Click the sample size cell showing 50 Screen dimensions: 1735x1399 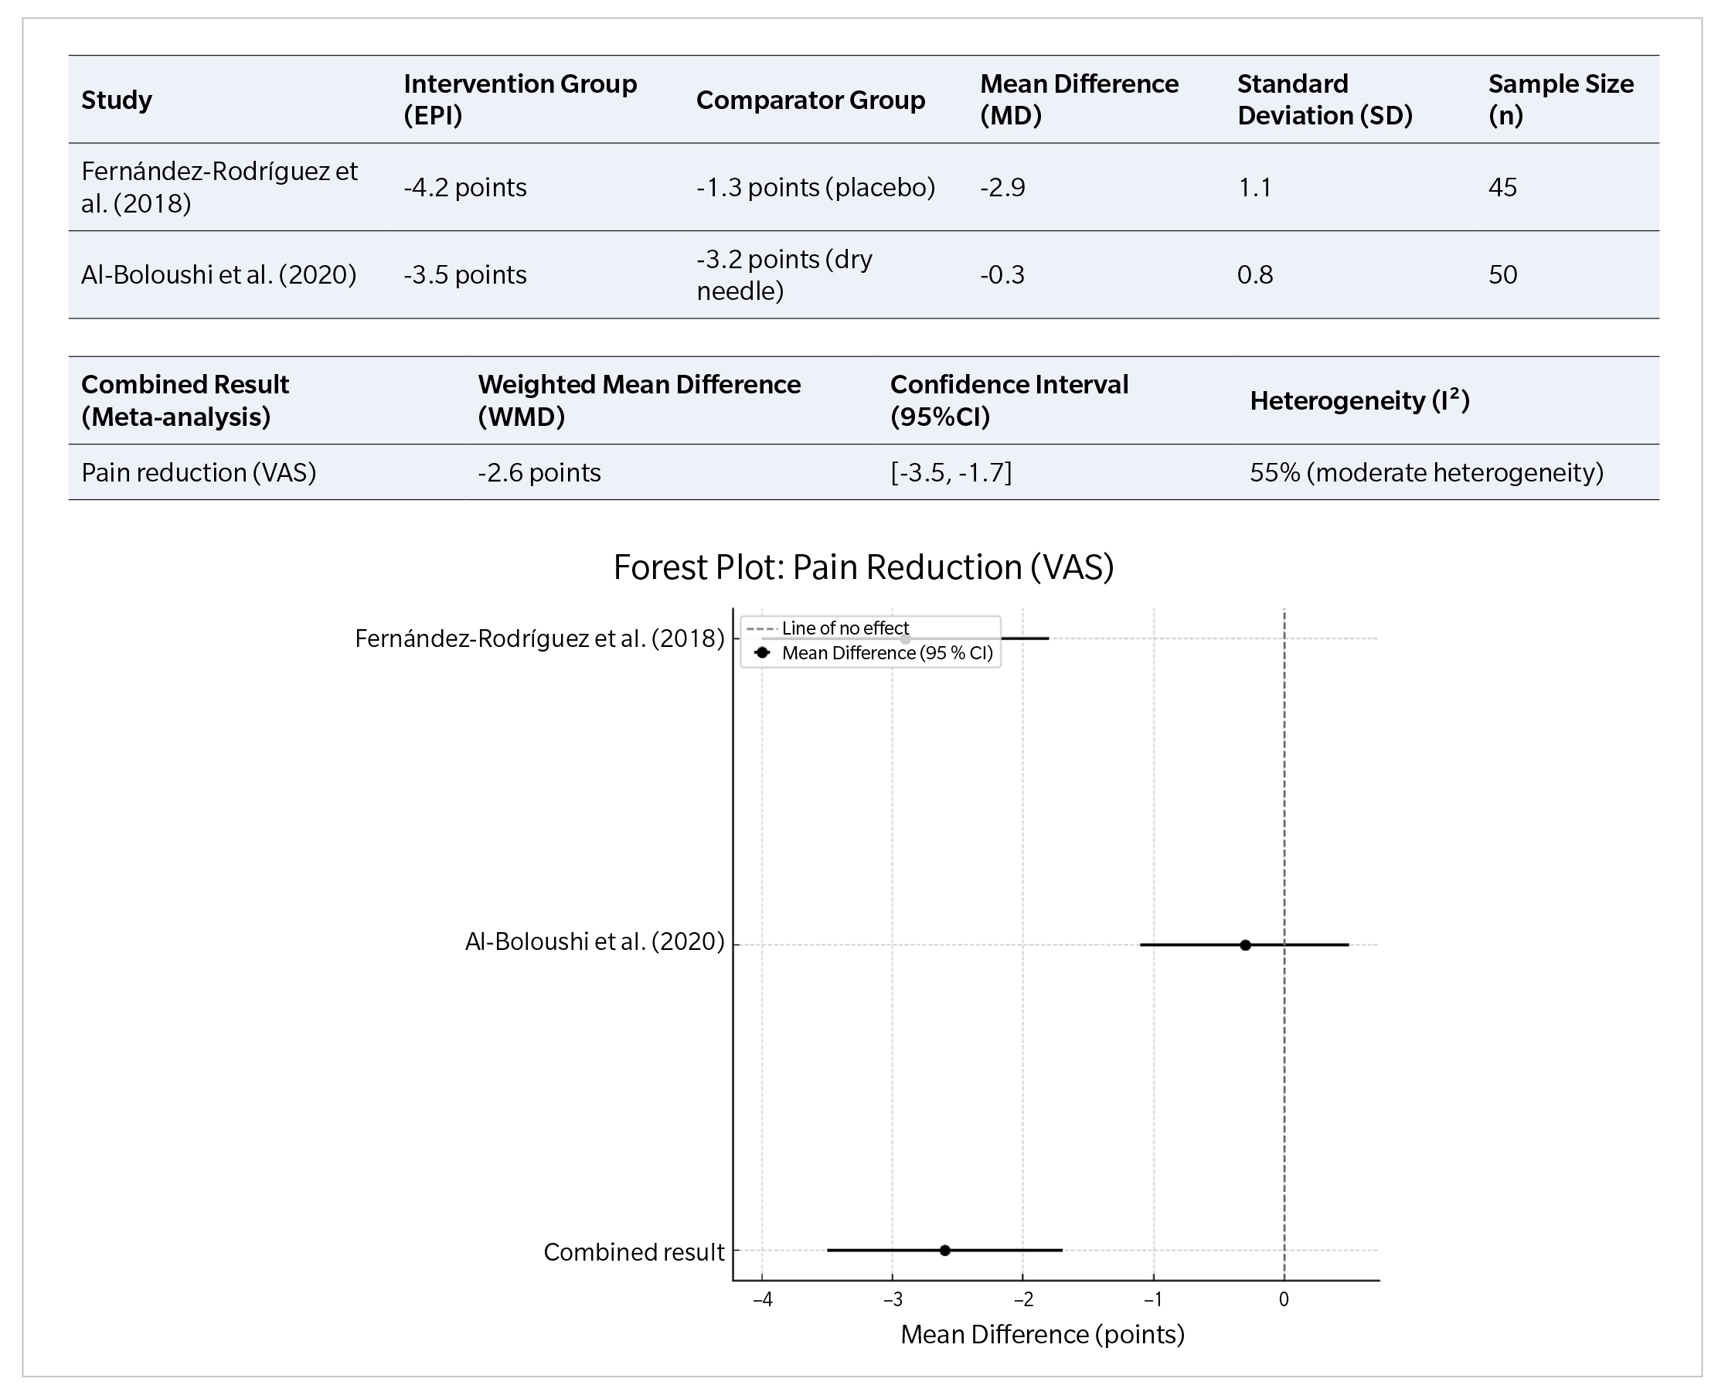[1502, 275]
